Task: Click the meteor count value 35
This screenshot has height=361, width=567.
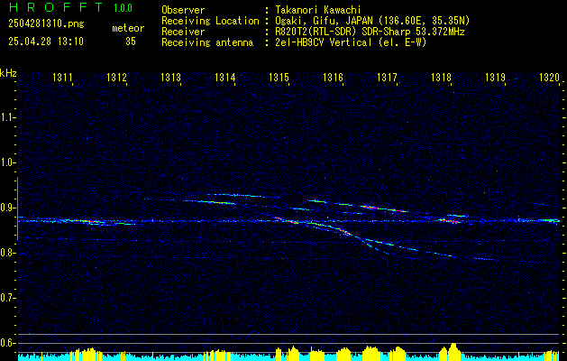Action: pos(131,42)
